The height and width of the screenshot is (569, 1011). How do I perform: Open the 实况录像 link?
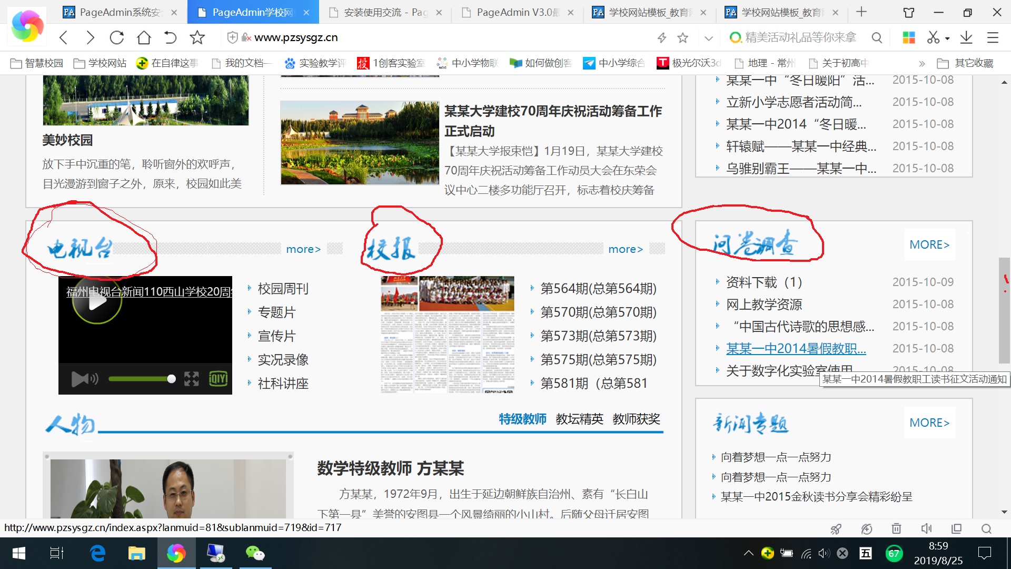click(x=283, y=360)
